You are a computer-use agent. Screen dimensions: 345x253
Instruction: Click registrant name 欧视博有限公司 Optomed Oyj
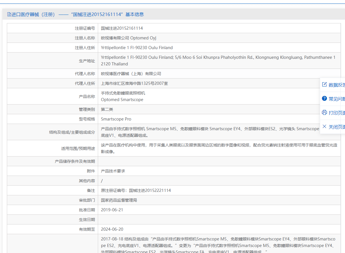pos(128,38)
